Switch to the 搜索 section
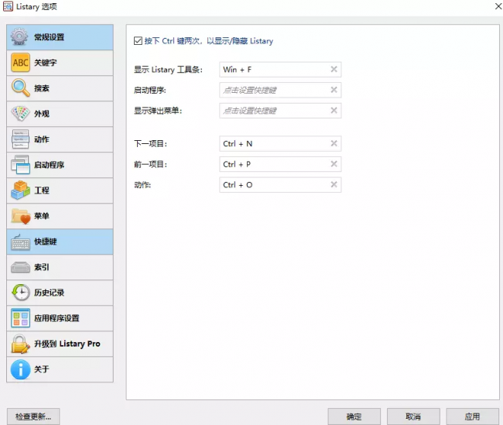Screen dimensions: 503x425 click(60, 88)
